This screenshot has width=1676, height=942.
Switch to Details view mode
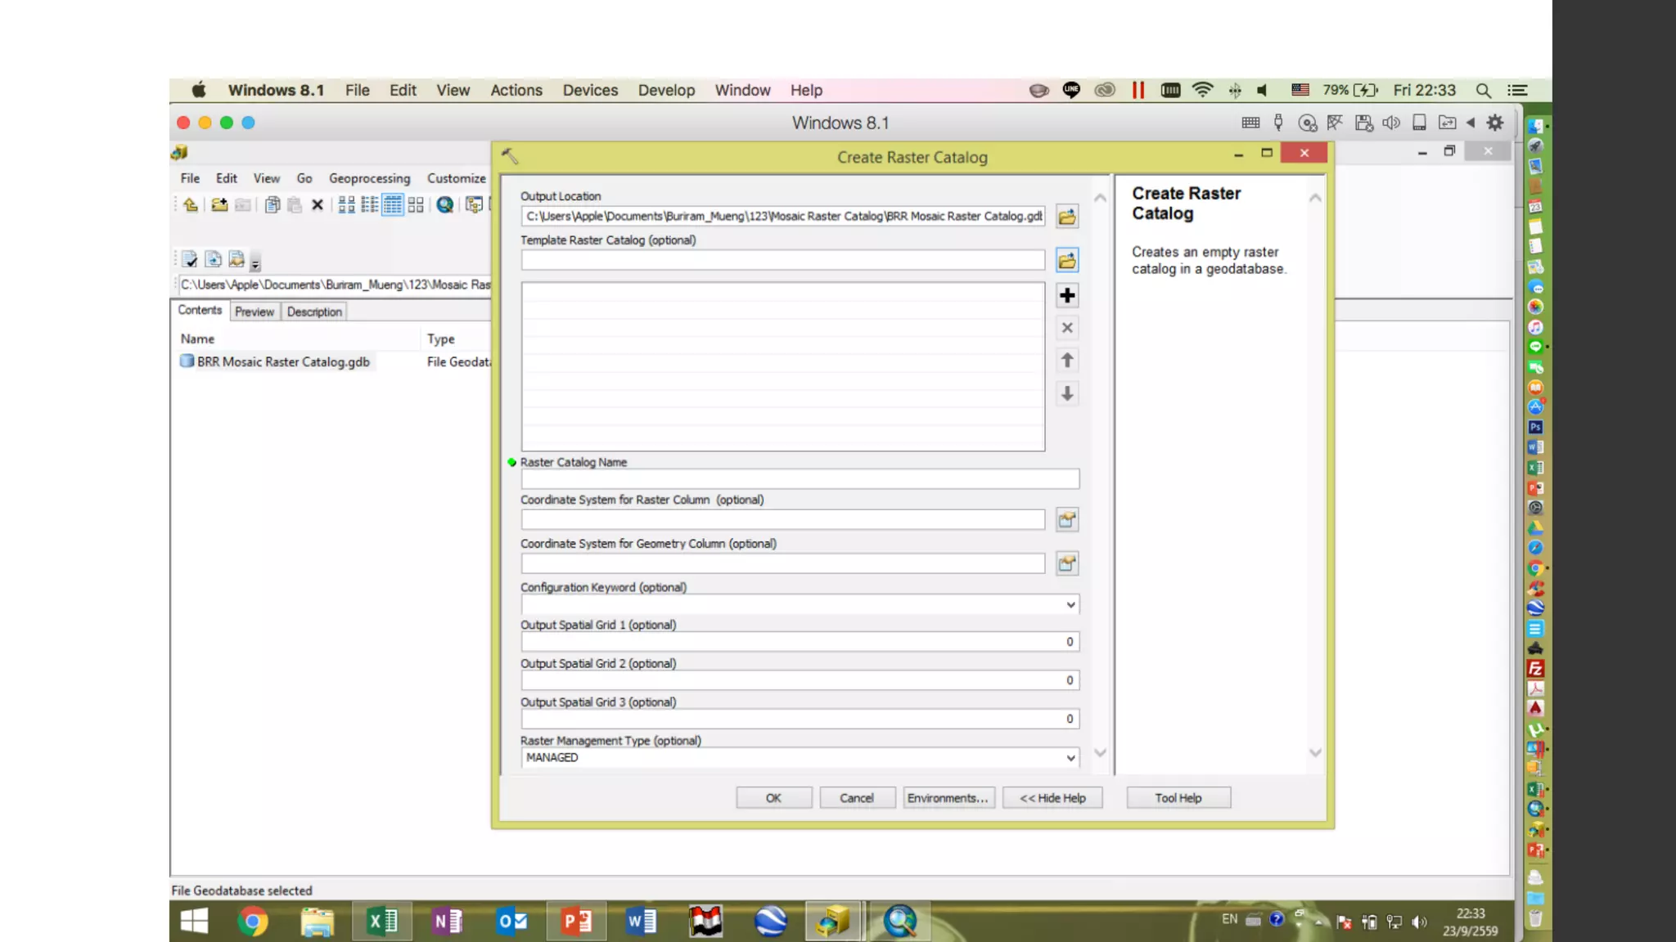[393, 204]
